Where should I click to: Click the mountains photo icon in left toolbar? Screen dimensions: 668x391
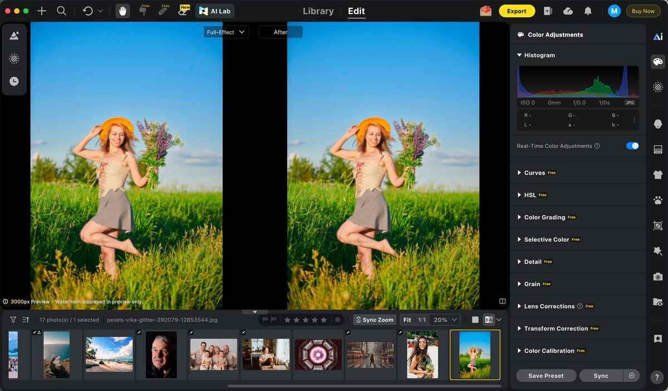(x=14, y=36)
